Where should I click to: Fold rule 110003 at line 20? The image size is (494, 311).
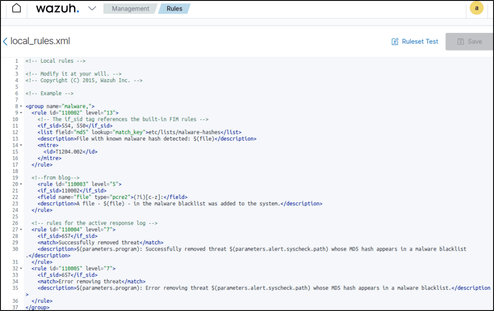[x=21, y=184]
